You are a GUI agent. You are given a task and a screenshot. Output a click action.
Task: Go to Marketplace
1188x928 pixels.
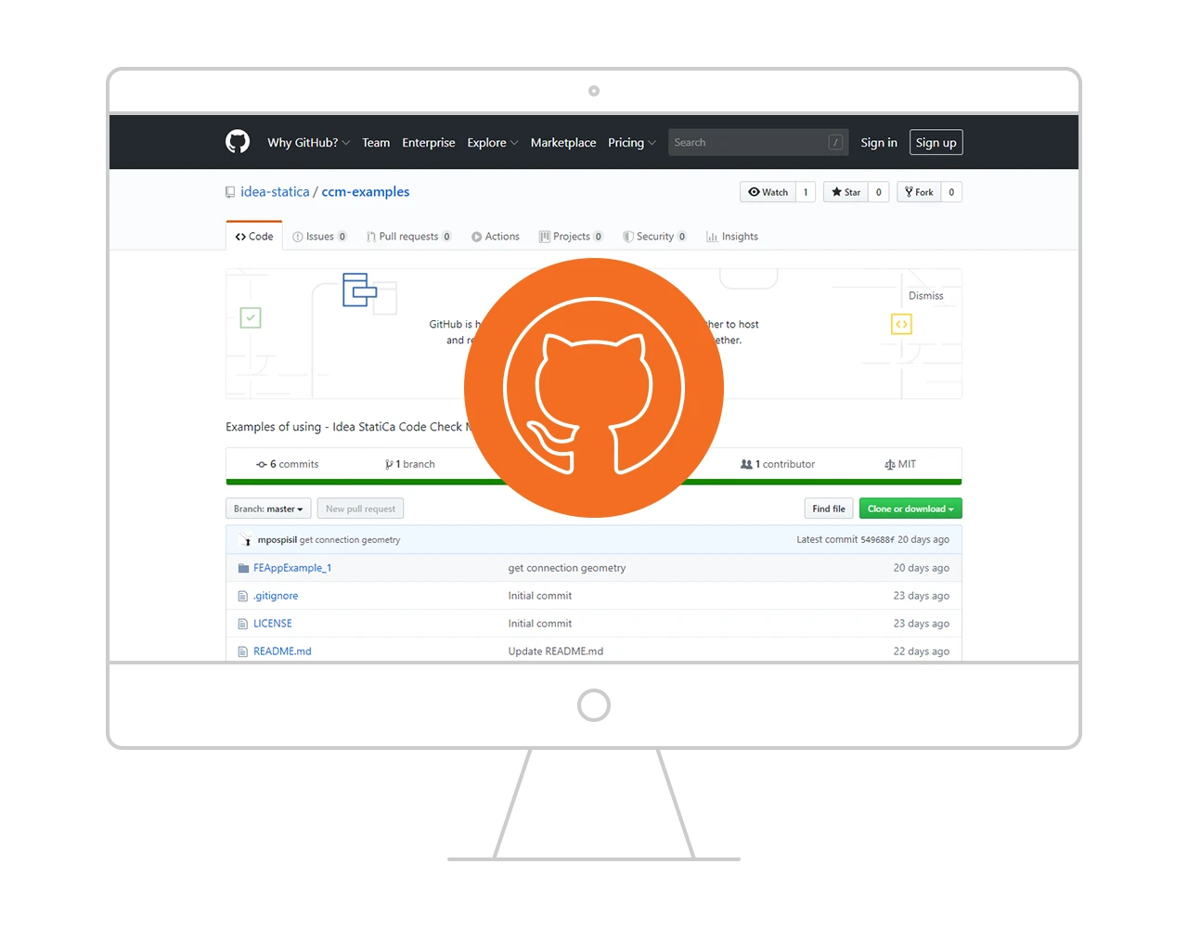[x=563, y=143]
